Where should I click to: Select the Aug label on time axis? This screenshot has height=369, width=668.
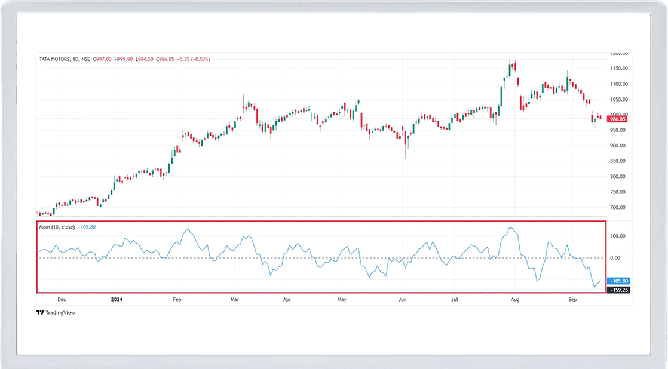click(x=514, y=299)
